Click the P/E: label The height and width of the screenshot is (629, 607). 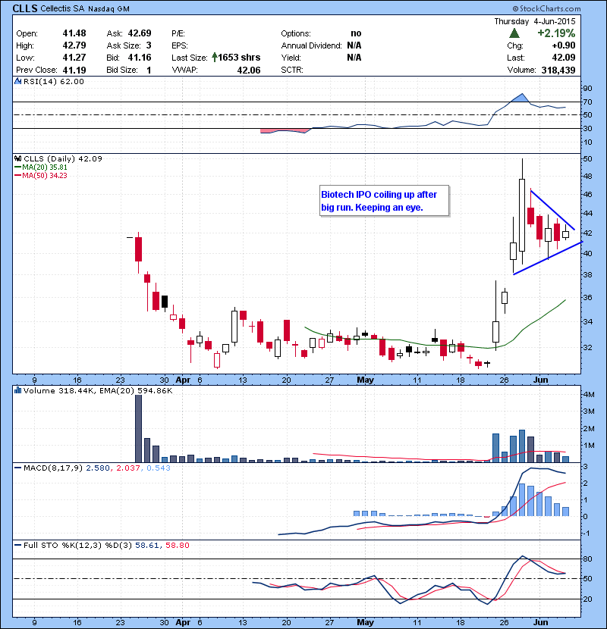[x=178, y=33]
